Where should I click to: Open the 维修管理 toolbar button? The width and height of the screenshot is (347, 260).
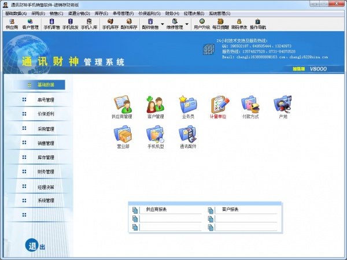pyautogui.click(x=175, y=24)
